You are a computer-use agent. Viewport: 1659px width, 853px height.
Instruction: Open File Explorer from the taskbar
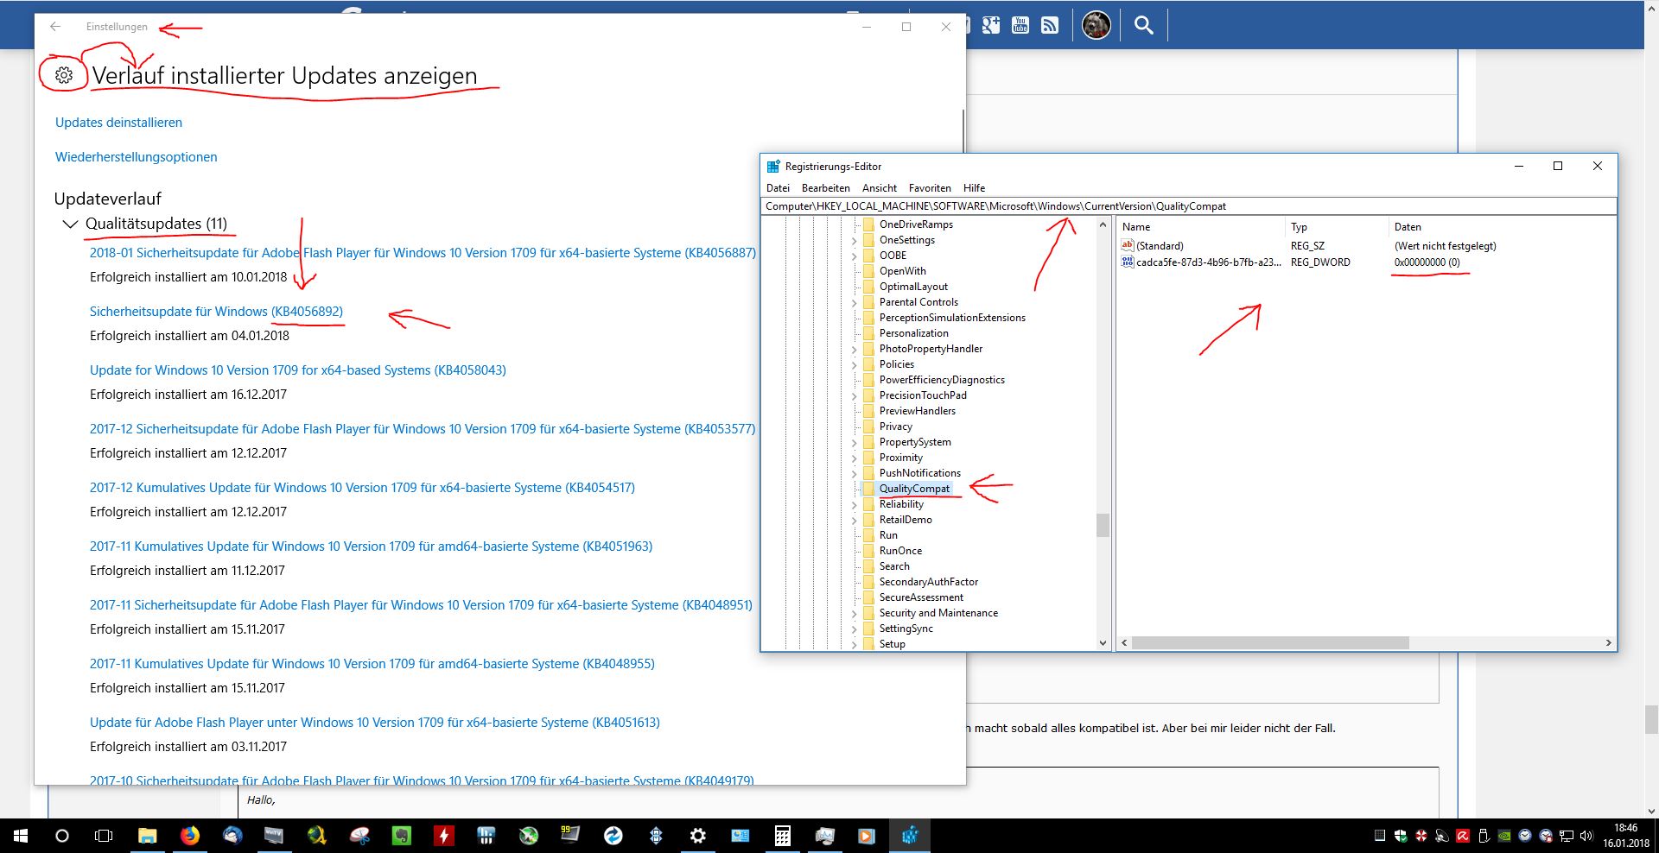pyautogui.click(x=148, y=836)
